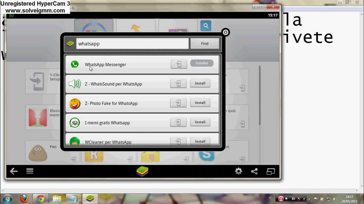Focus the whatsapp search field
364x204 pixels.
(132, 44)
